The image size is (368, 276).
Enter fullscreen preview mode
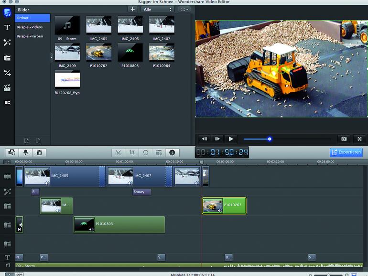(x=359, y=139)
